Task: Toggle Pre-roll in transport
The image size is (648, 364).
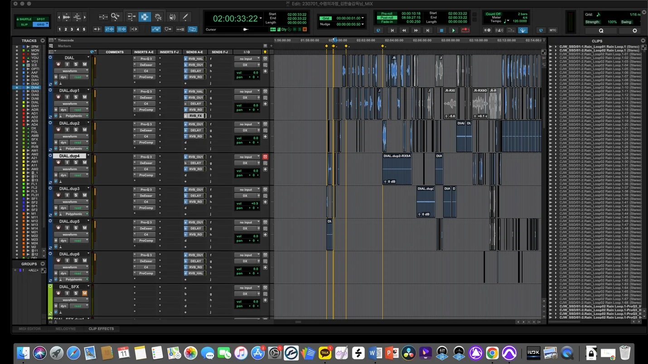Action: pyautogui.click(x=387, y=14)
